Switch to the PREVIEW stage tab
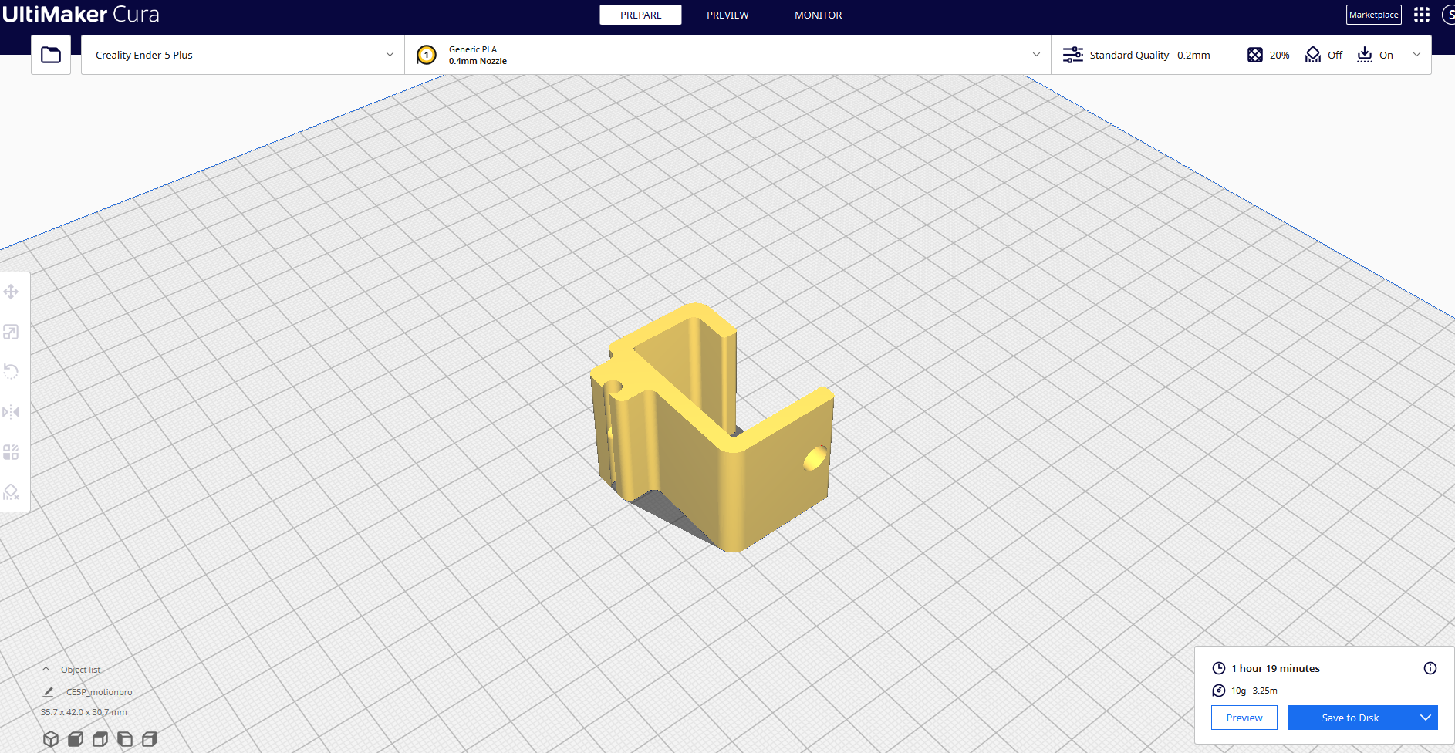This screenshot has width=1455, height=753. tap(727, 15)
